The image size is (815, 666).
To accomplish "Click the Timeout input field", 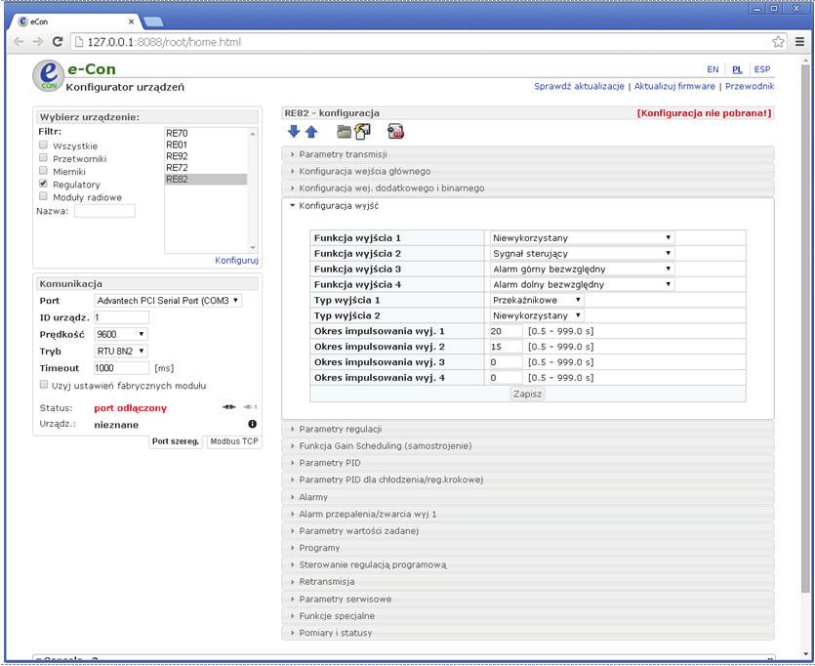I will (122, 367).
